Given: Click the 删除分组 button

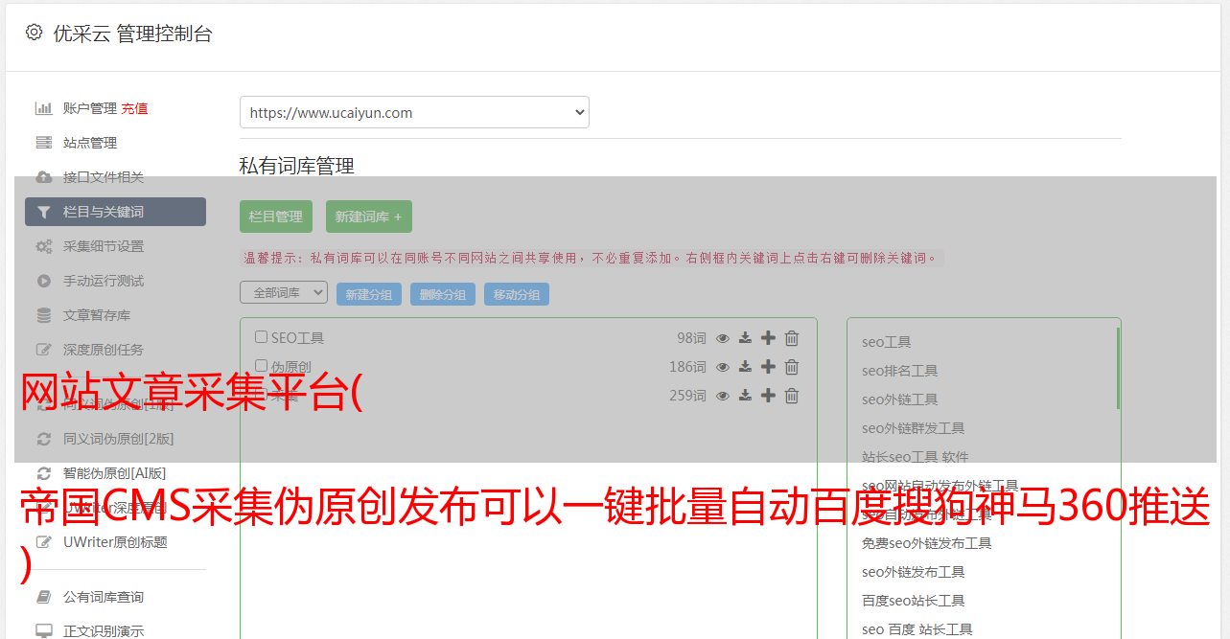Looking at the screenshot, I should click(x=443, y=294).
